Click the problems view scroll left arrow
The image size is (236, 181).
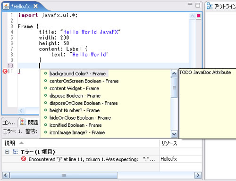coord(6,175)
